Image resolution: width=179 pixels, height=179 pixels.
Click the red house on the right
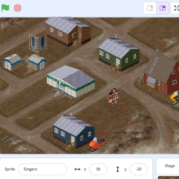click(x=161, y=73)
